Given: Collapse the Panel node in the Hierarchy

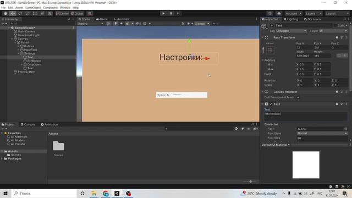Looking at the screenshot, I should [x=15, y=42].
